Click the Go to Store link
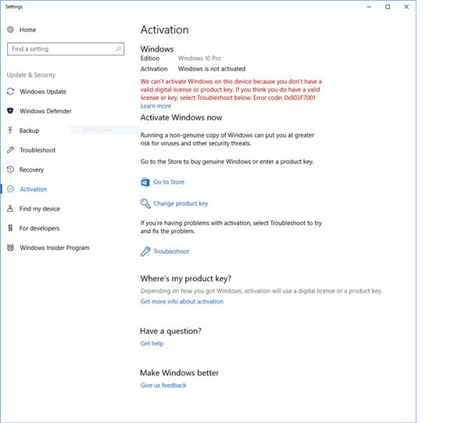The width and height of the screenshot is (469, 423). (169, 182)
